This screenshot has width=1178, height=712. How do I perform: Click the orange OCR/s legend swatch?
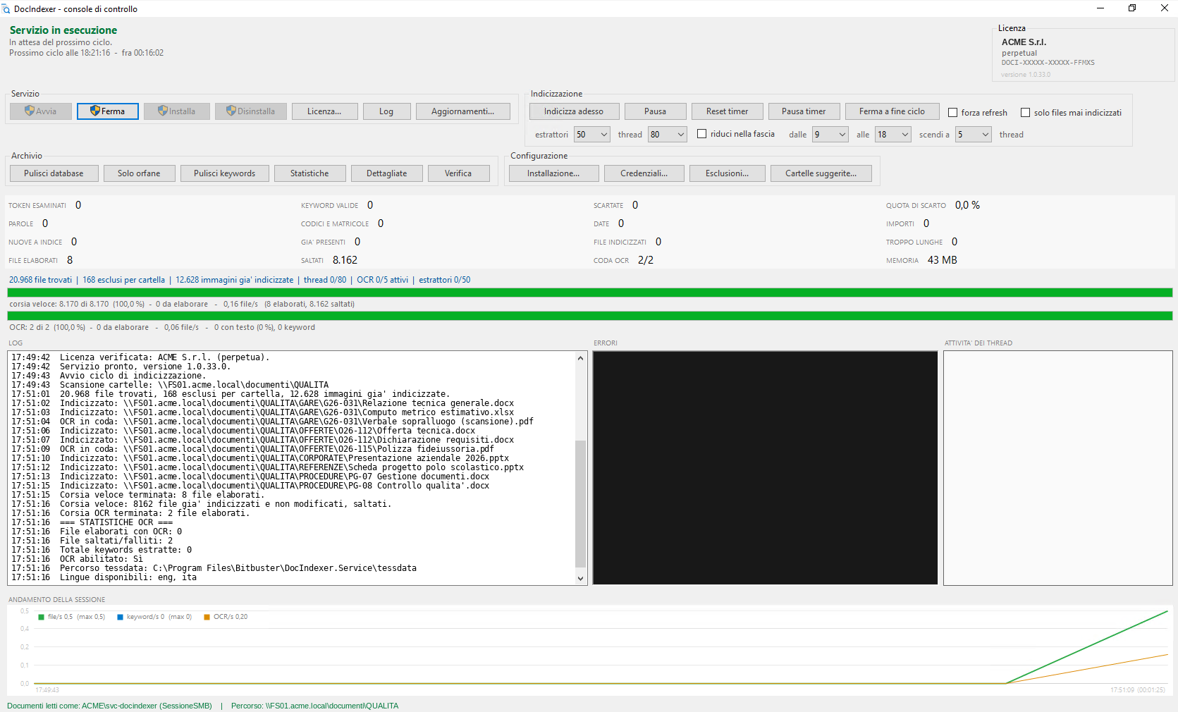pos(207,617)
